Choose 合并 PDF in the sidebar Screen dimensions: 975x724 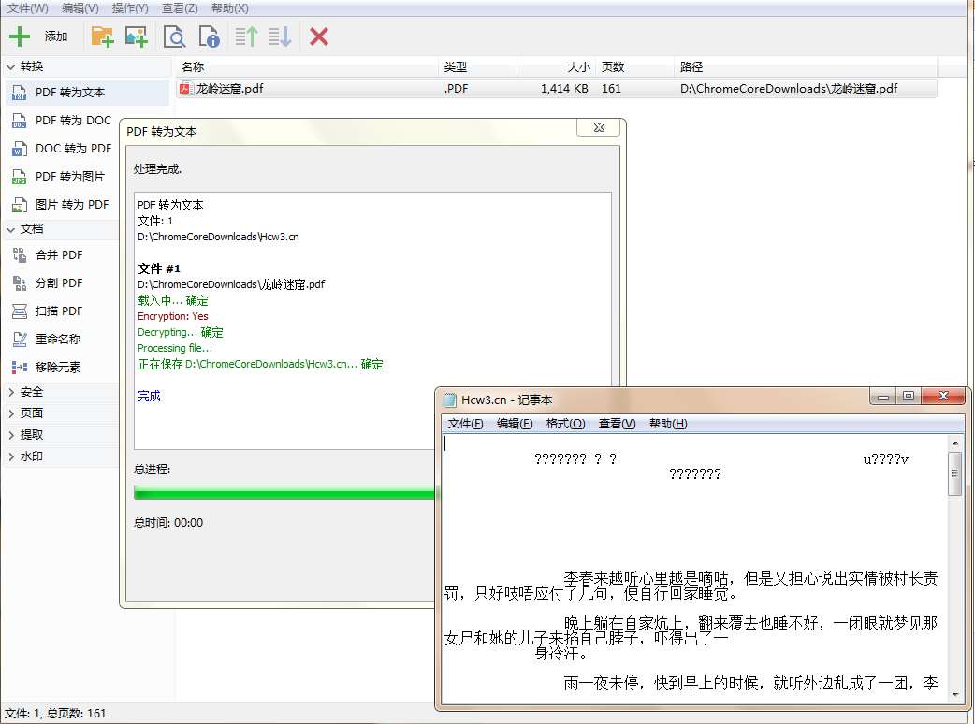(59, 255)
